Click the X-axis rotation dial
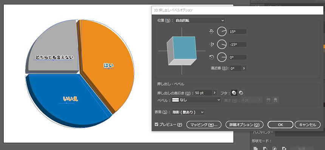 (222, 32)
